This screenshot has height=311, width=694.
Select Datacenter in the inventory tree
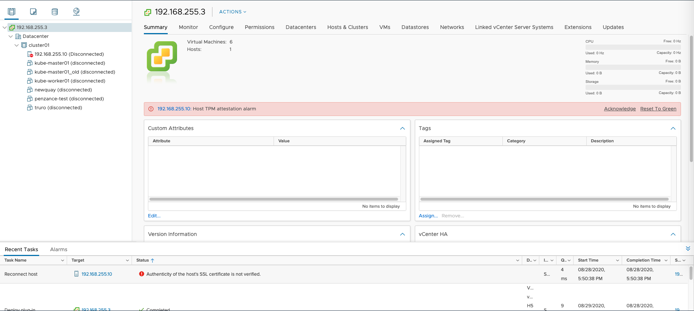[35, 36]
